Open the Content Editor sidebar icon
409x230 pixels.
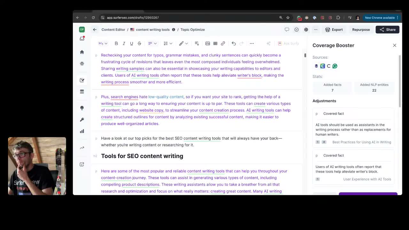[x=82, y=80]
